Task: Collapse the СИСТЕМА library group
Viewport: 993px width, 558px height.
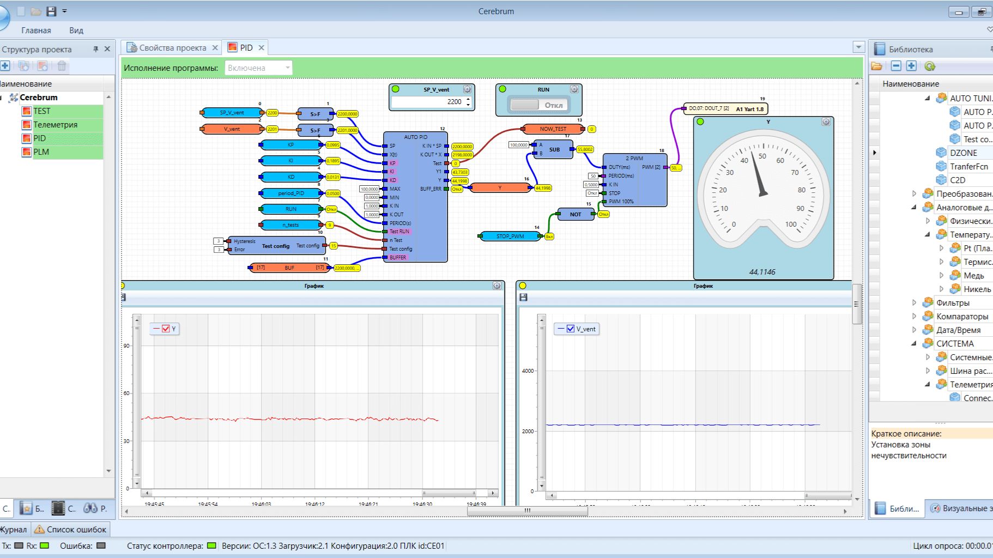Action: click(915, 343)
